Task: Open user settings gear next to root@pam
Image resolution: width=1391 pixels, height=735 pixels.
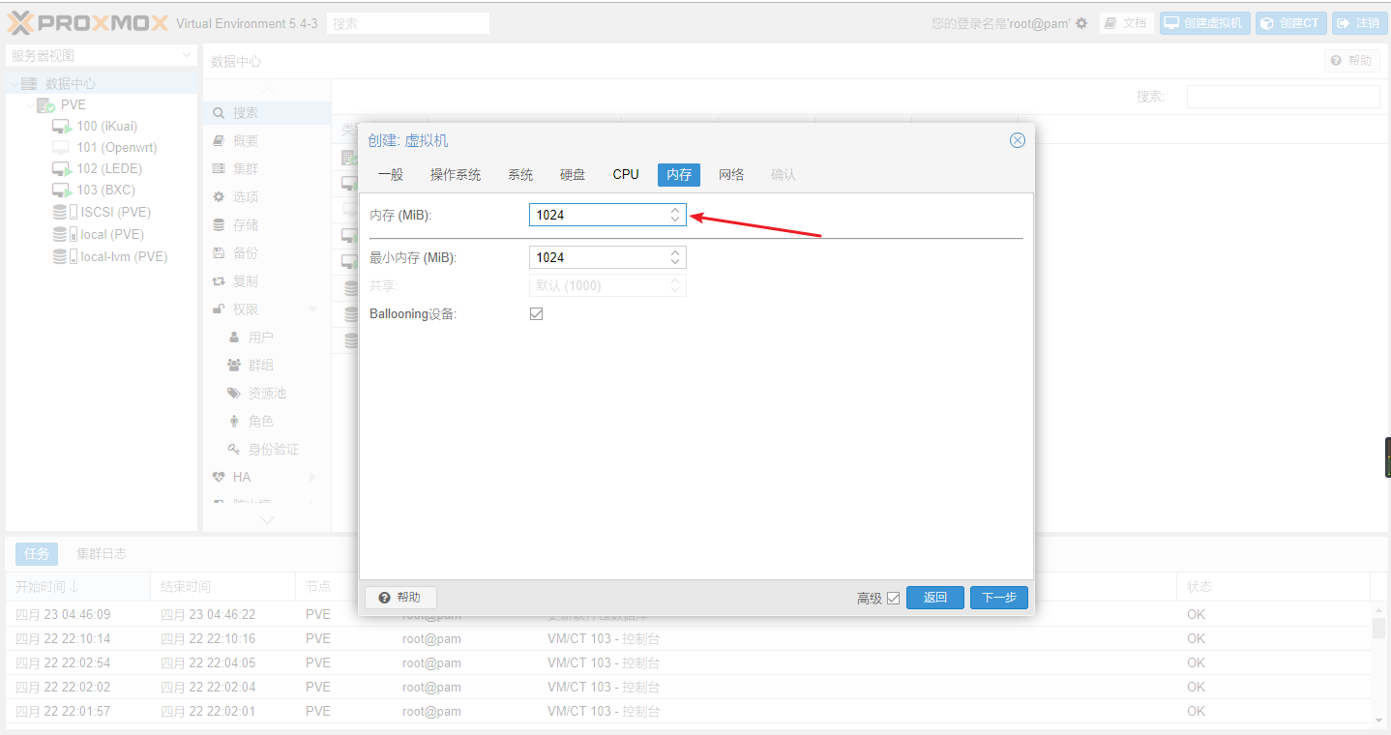Action: point(1081,23)
